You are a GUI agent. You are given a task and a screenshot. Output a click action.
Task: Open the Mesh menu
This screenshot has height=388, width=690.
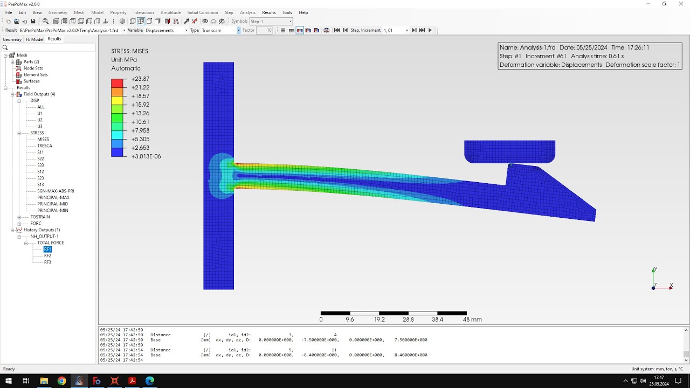(x=79, y=12)
